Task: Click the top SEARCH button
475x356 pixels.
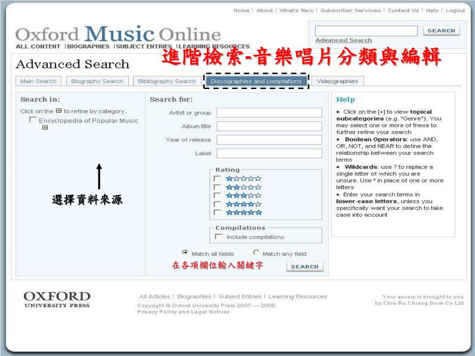Action: (442, 31)
